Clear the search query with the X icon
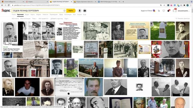The width and height of the screenshot is (193, 108). [64, 11]
